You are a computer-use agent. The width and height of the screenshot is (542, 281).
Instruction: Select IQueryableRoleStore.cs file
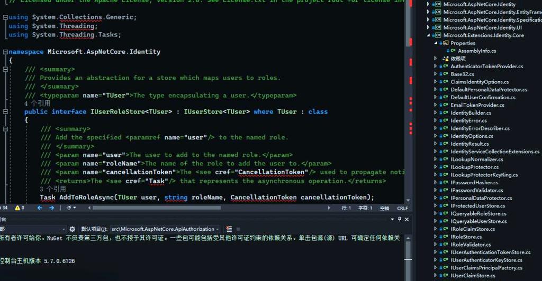tap(478, 213)
